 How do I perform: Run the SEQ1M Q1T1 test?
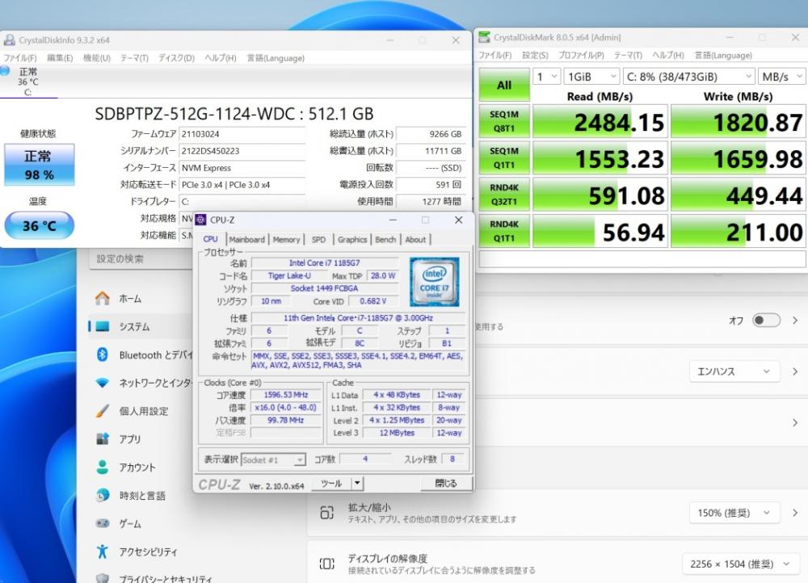(x=504, y=158)
